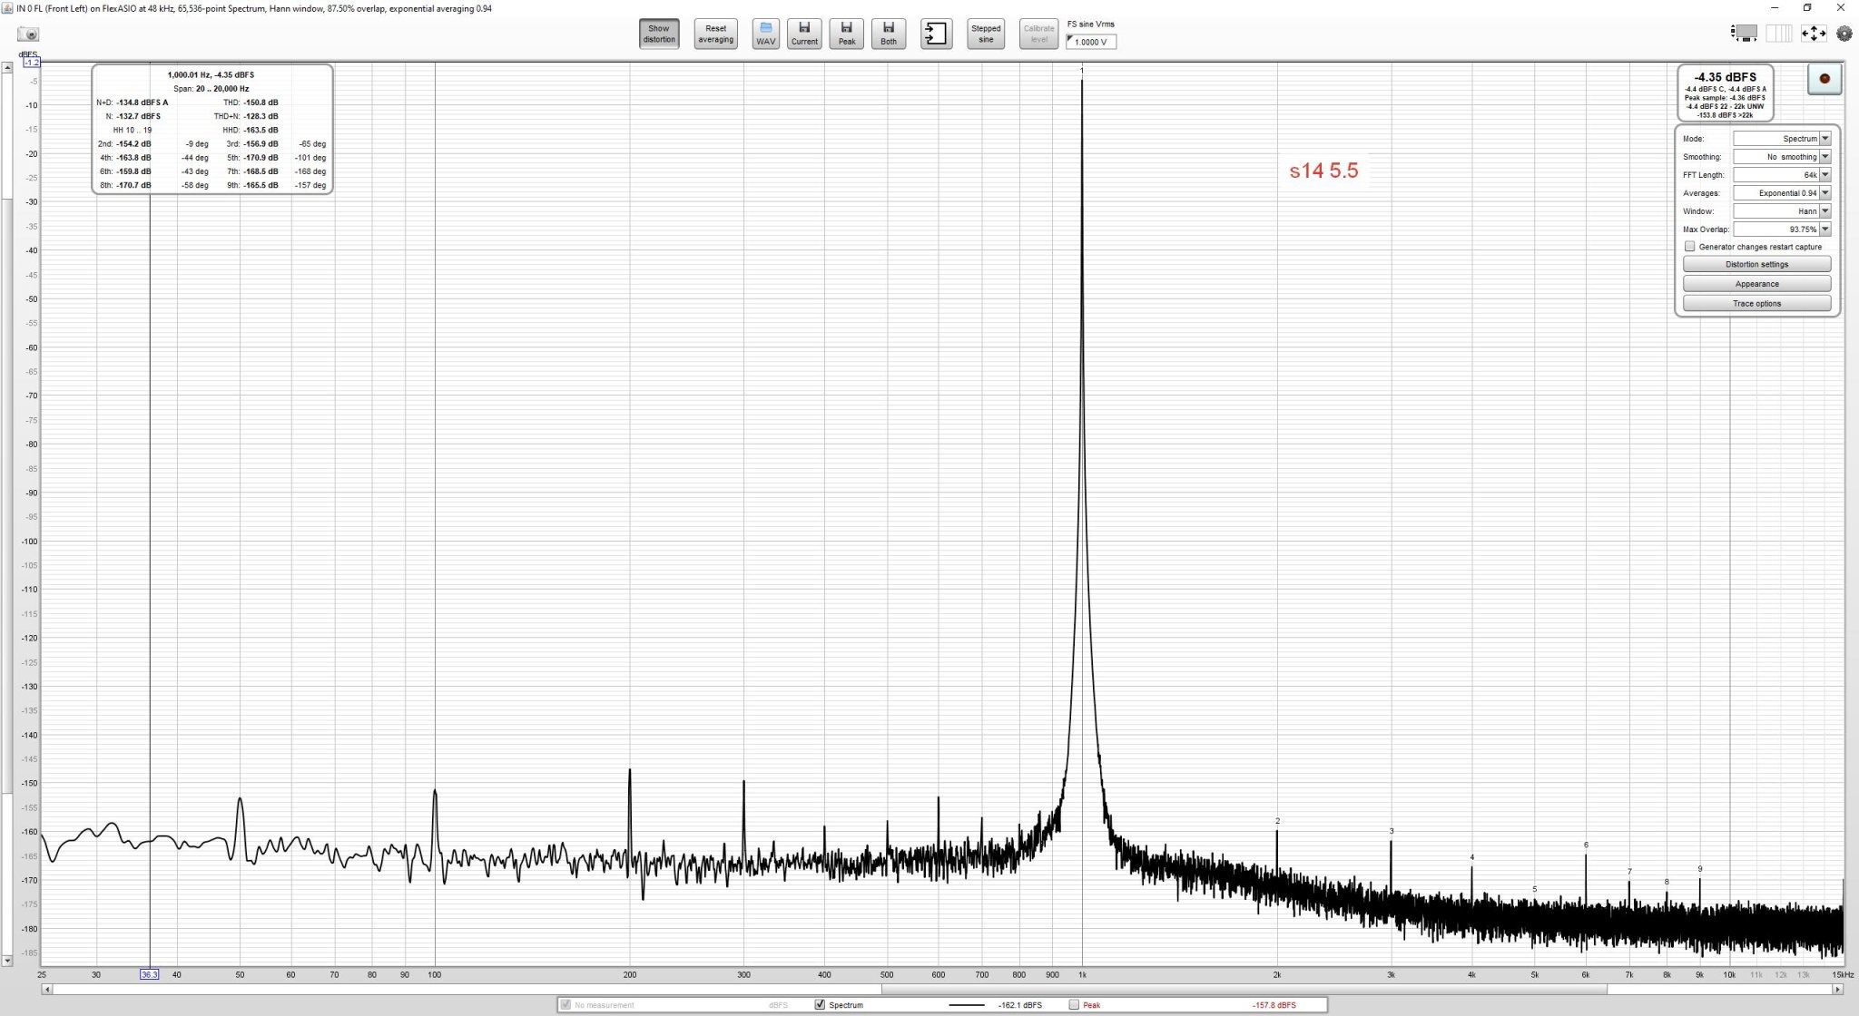Click the 36.3 Hz cursor frequency label
This screenshot has height=1016, width=1859.
(x=149, y=974)
